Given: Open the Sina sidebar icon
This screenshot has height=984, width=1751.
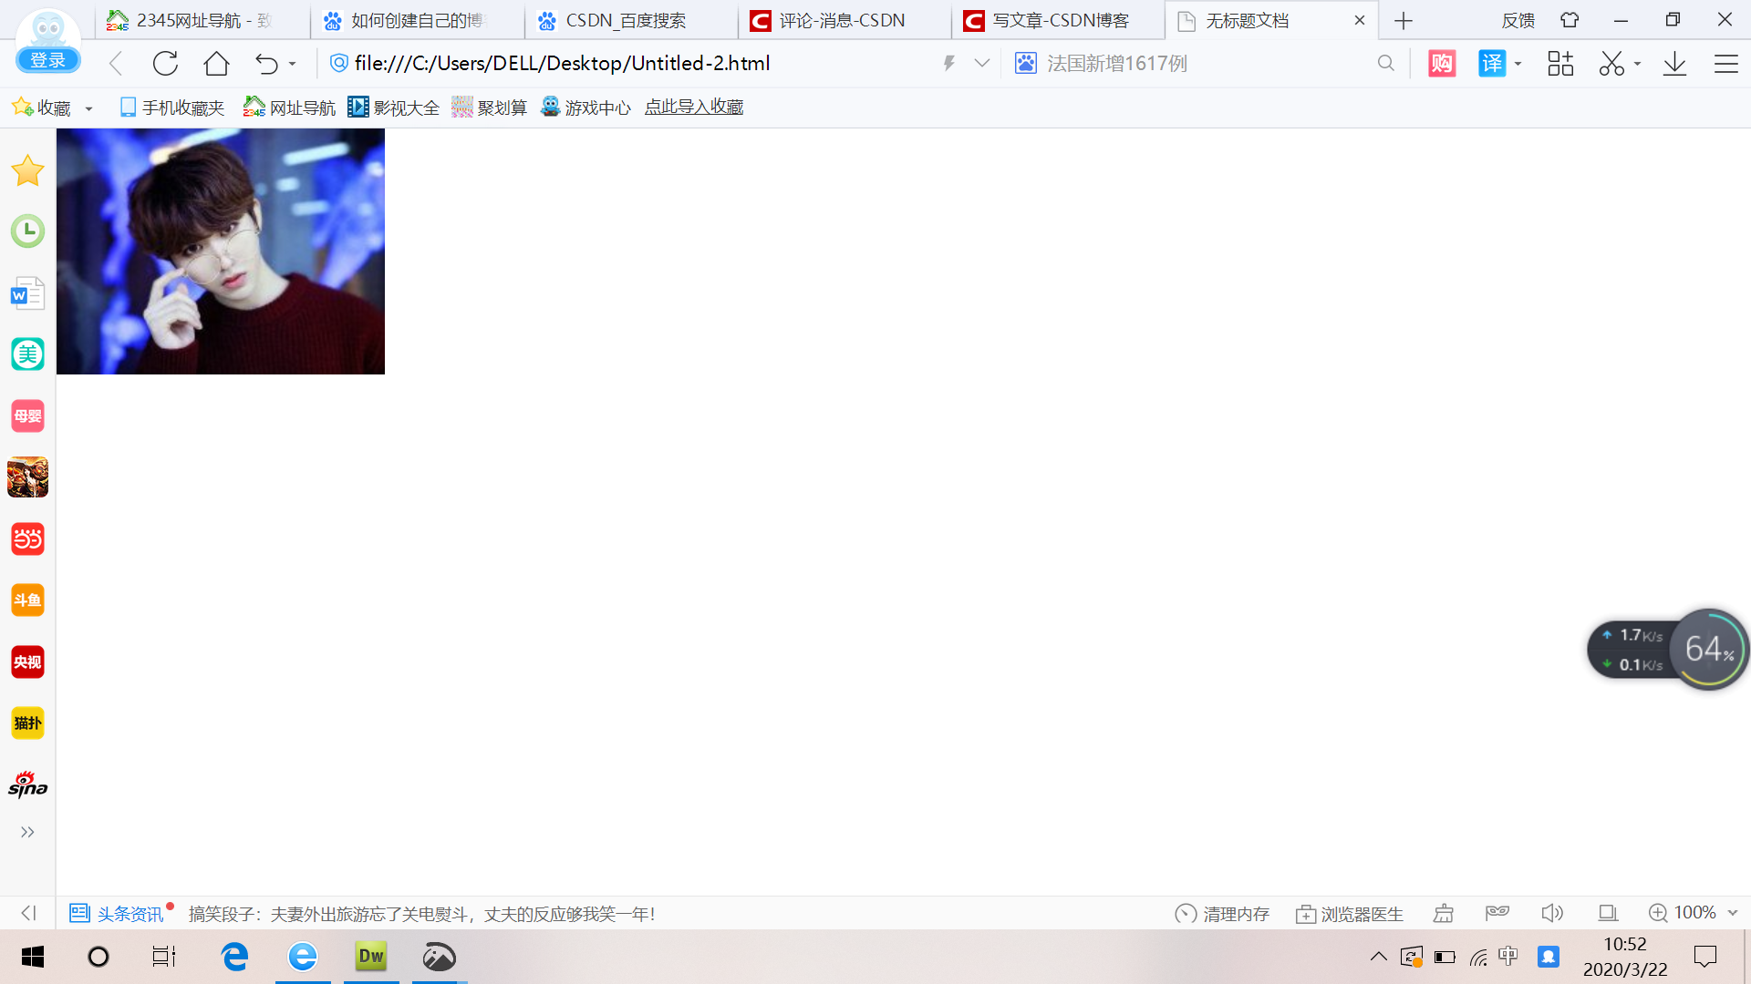Looking at the screenshot, I should click(27, 785).
